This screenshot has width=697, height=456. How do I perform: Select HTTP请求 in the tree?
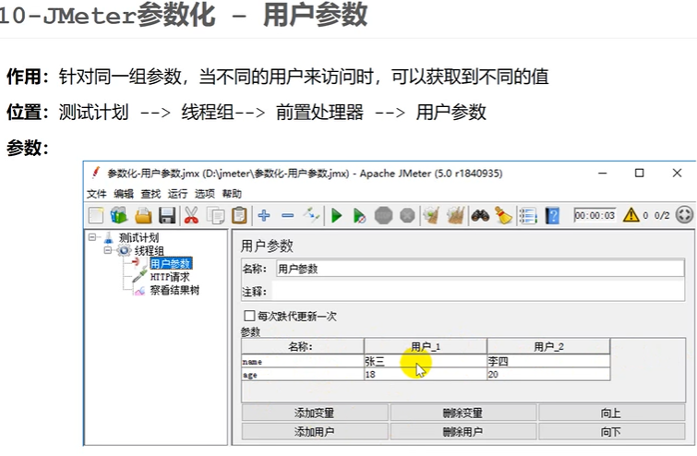[x=170, y=277]
